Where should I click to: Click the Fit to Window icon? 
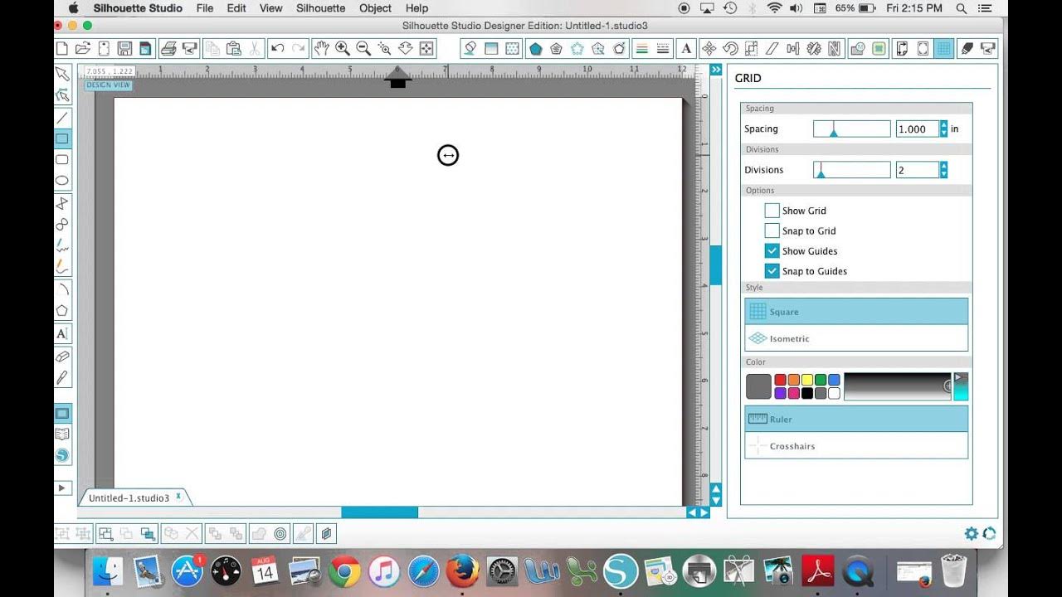(426, 49)
